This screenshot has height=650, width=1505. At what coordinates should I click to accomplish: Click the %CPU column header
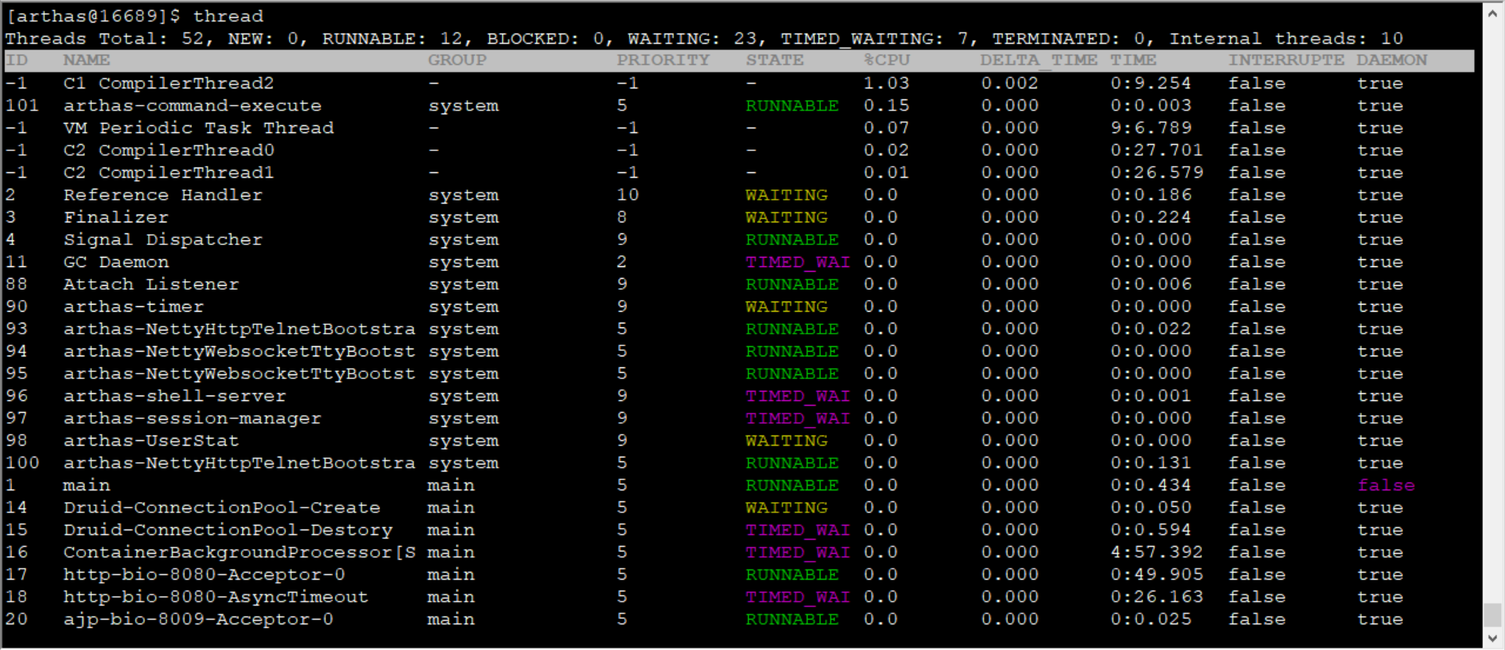pos(887,60)
